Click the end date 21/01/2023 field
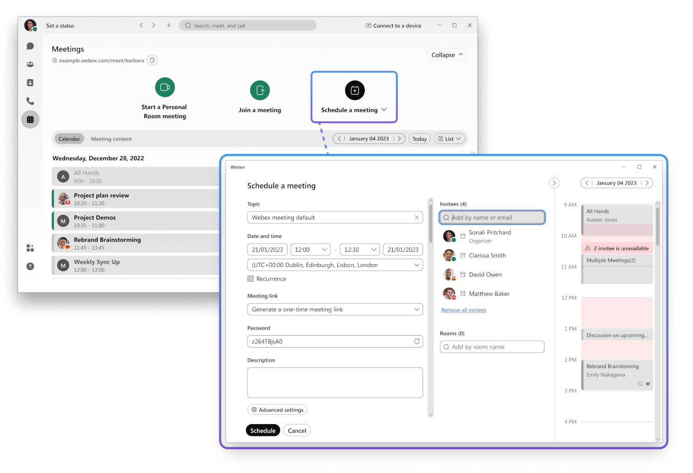 pyautogui.click(x=403, y=250)
